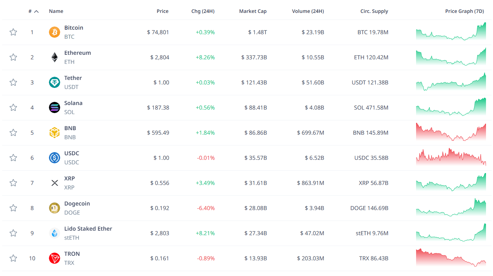Add USDC to favorites with star

pyautogui.click(x=13, y=158)
